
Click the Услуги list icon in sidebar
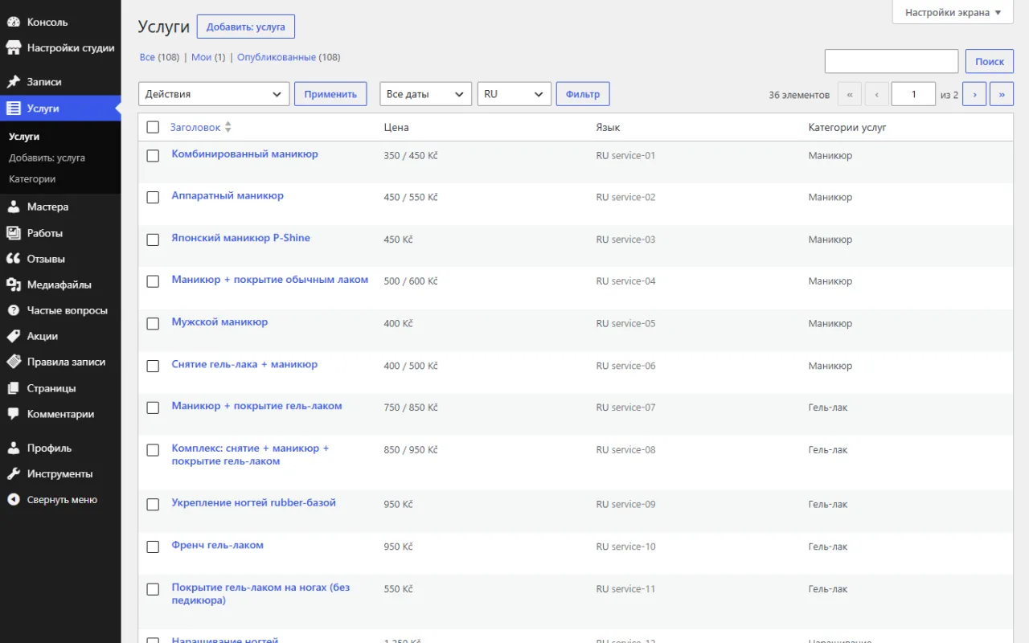pyautogui.click(x=13, y=108)
